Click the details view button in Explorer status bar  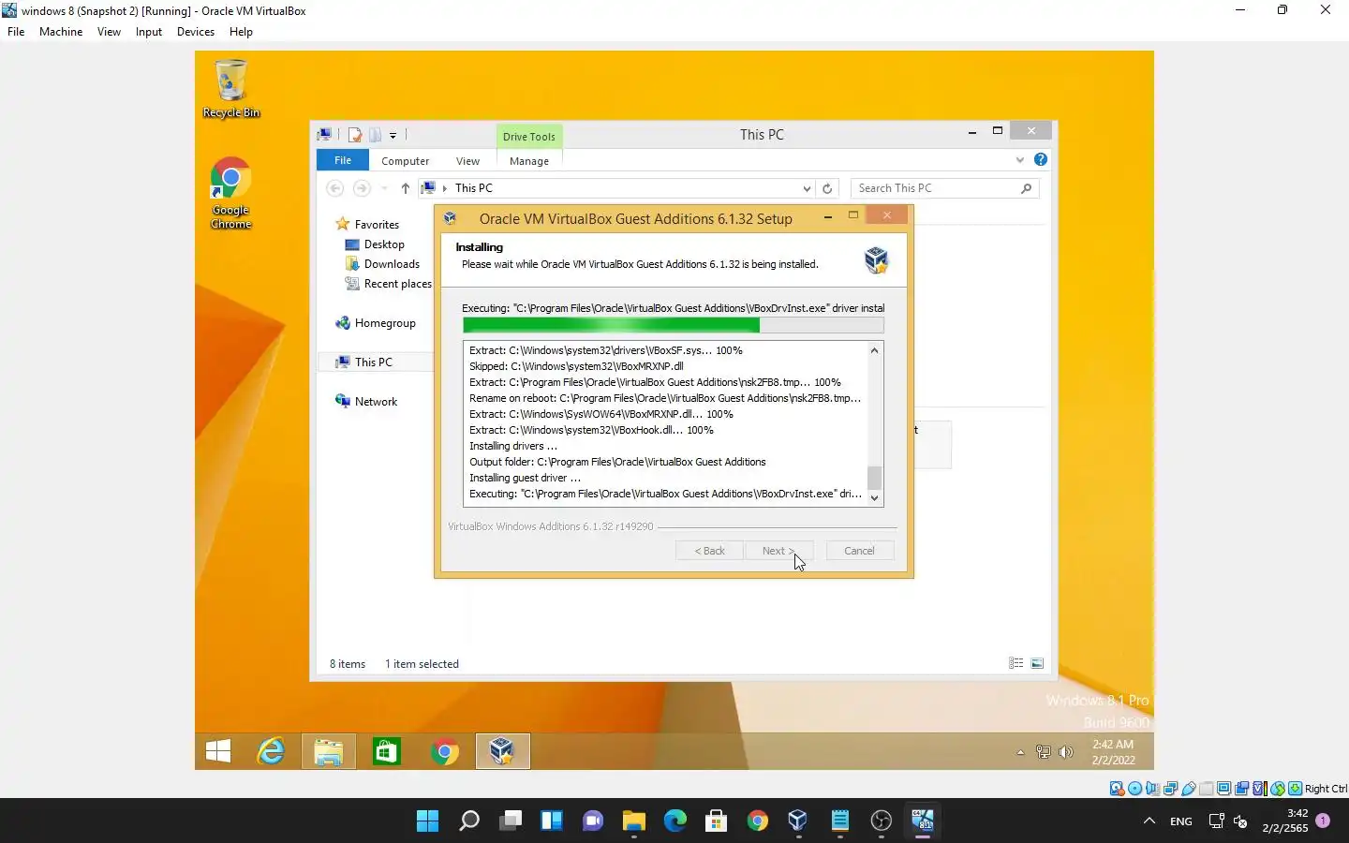pos(1016,663)
